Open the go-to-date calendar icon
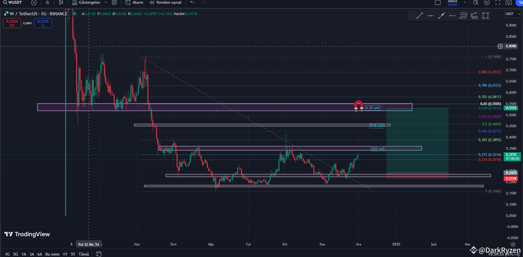 coord(99,254)
